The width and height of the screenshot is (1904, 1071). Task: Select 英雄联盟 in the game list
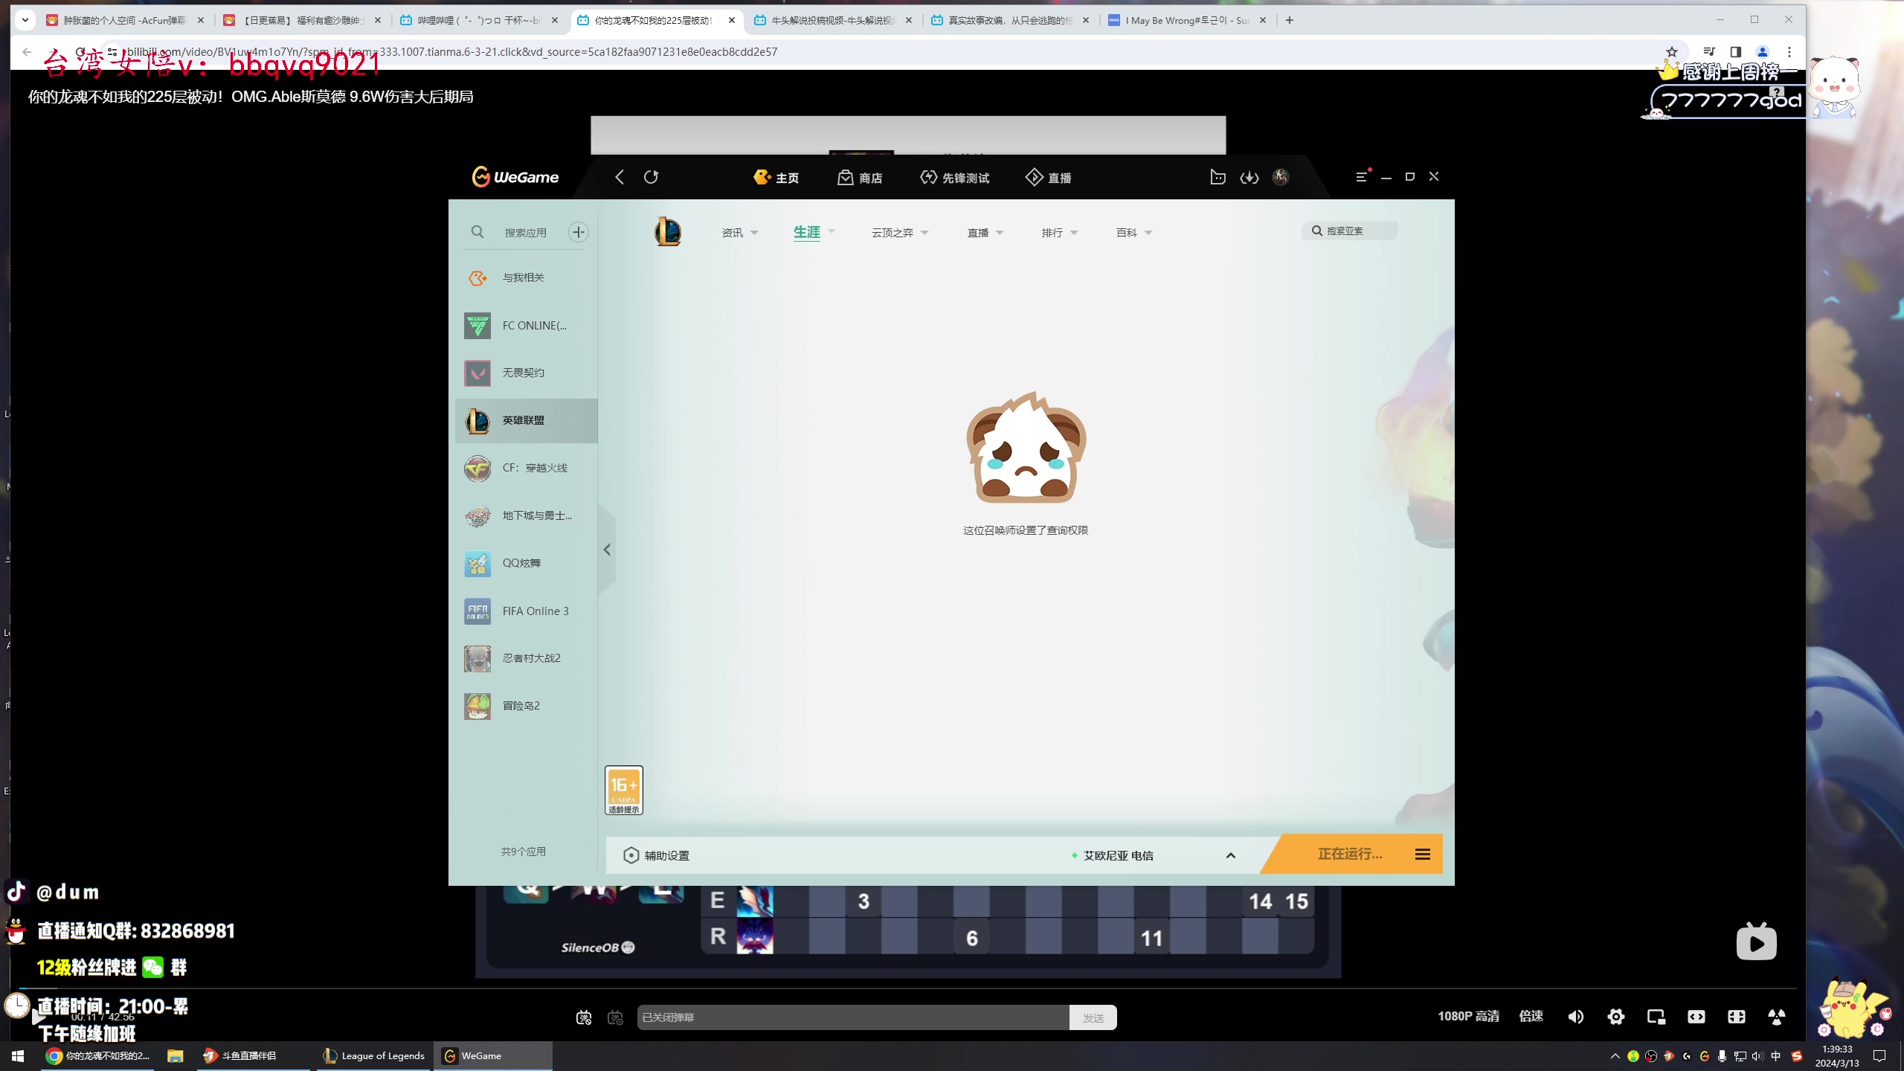[527, 420]
